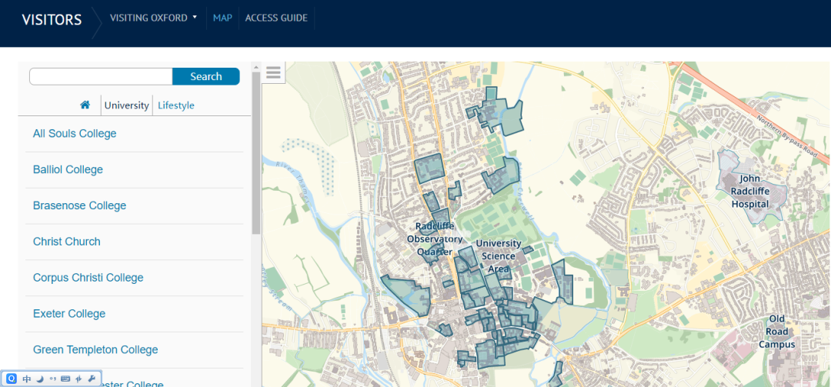This screenshot has height=387, width=831.
Task: Click John Radcliffe Hospital on the map
Action: pos(749,191)
